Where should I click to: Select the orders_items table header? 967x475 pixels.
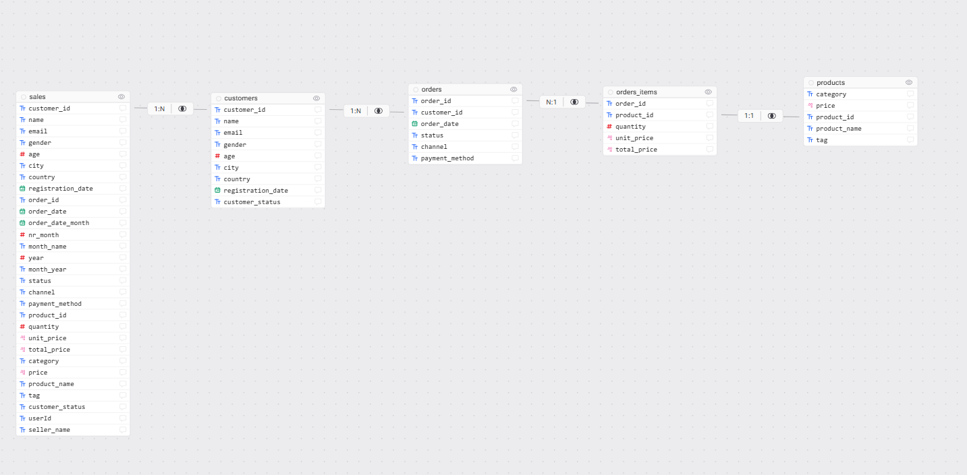[636, 92]
